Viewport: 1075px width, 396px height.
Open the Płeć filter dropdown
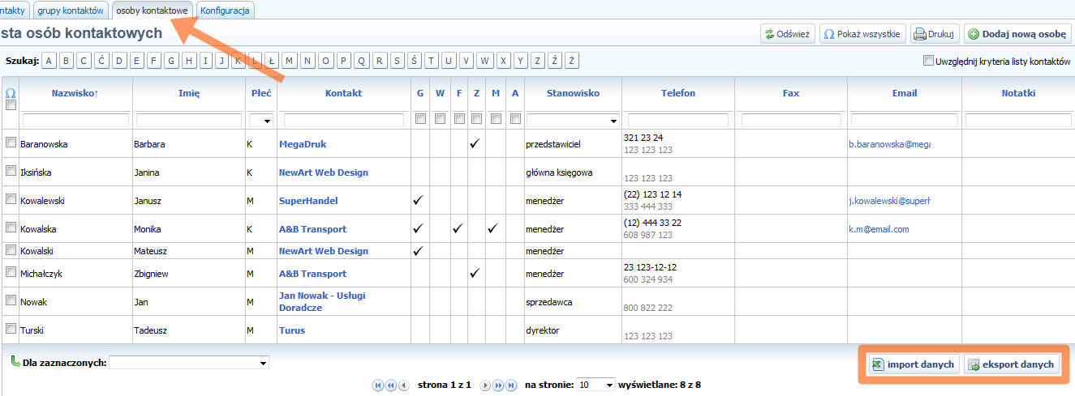tap(260, 120)
